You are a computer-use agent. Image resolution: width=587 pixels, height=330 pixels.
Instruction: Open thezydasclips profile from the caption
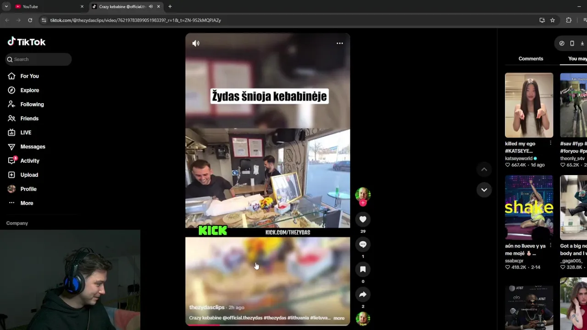(207, 308)
